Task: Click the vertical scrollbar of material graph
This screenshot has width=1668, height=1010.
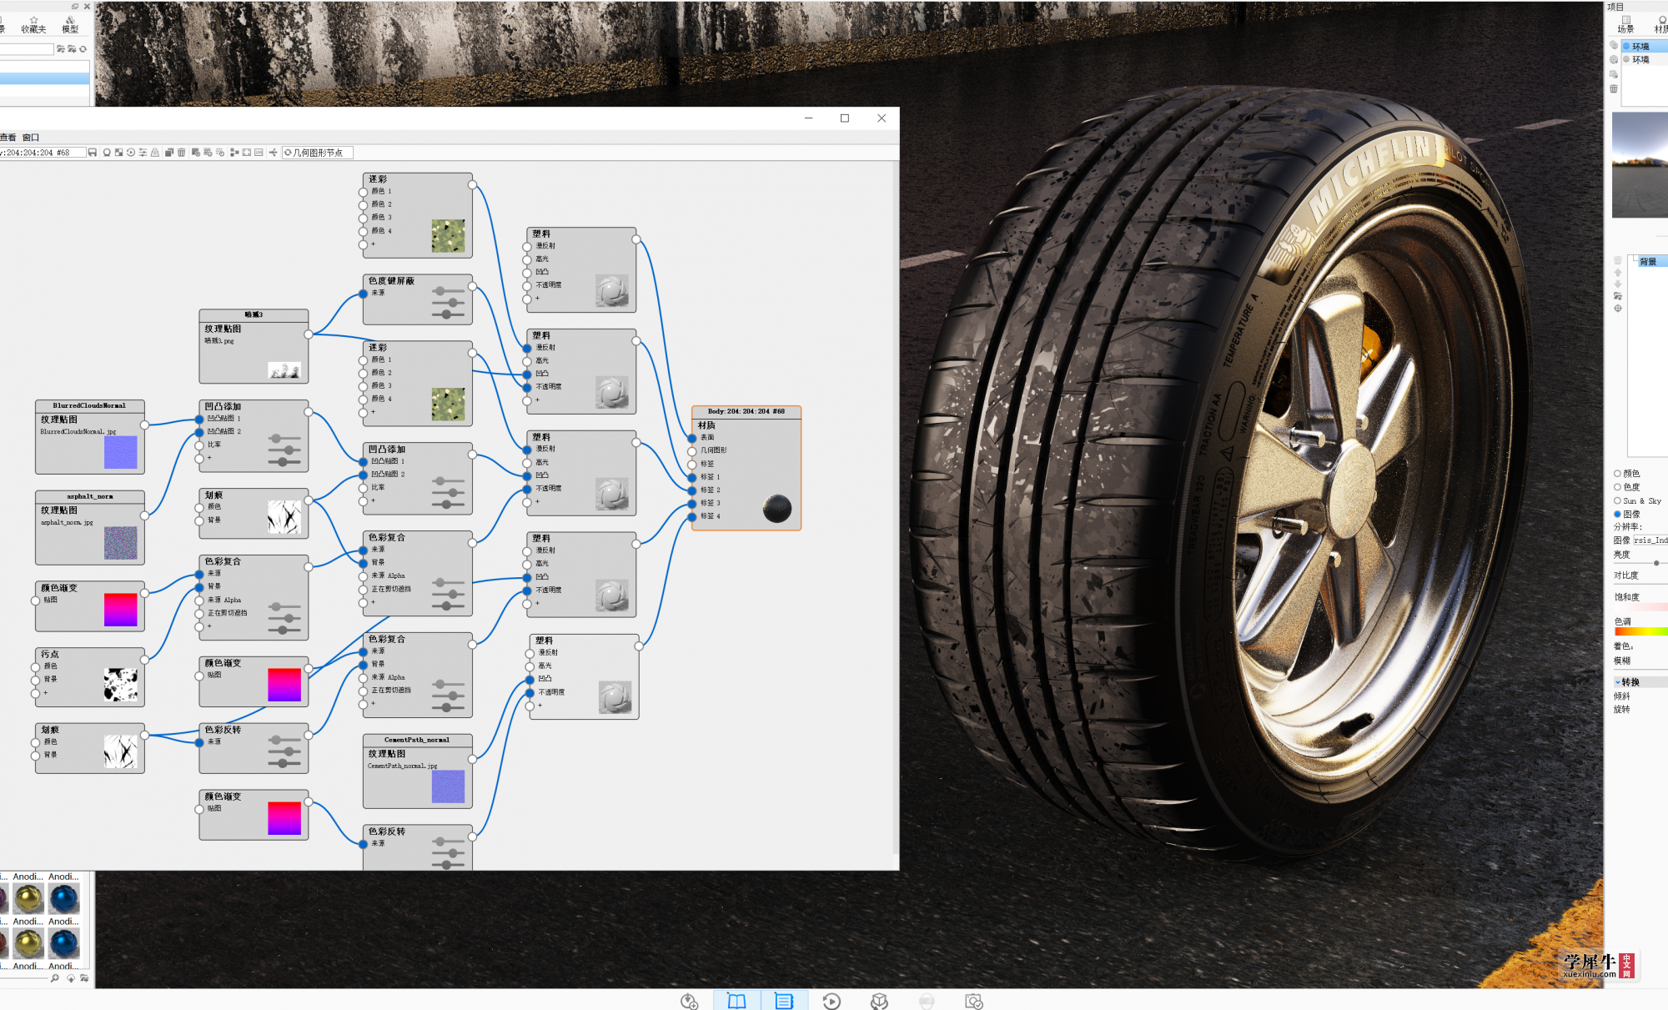Action: click(x=896, y=509)
